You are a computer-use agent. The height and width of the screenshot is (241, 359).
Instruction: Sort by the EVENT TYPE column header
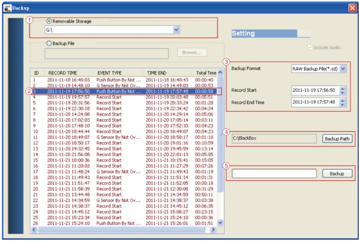click(119, 73)
